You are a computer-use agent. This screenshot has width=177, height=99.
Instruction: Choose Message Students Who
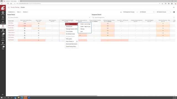point(72,29)
